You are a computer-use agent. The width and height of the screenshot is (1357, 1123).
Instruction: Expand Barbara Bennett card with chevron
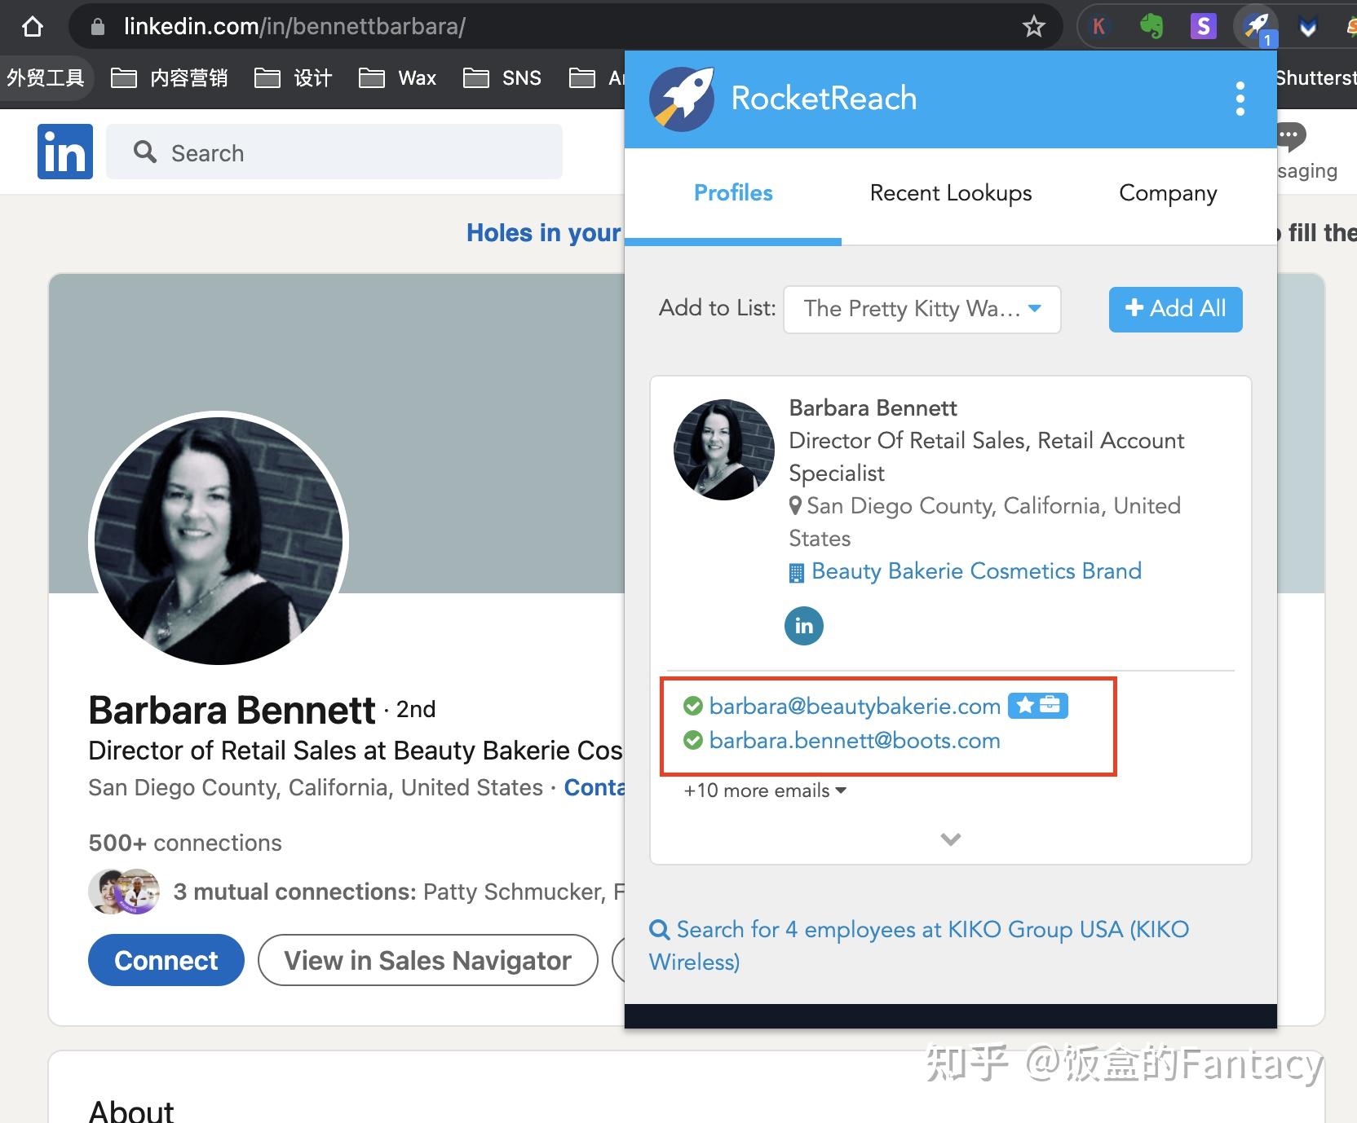tap(951, 839)
